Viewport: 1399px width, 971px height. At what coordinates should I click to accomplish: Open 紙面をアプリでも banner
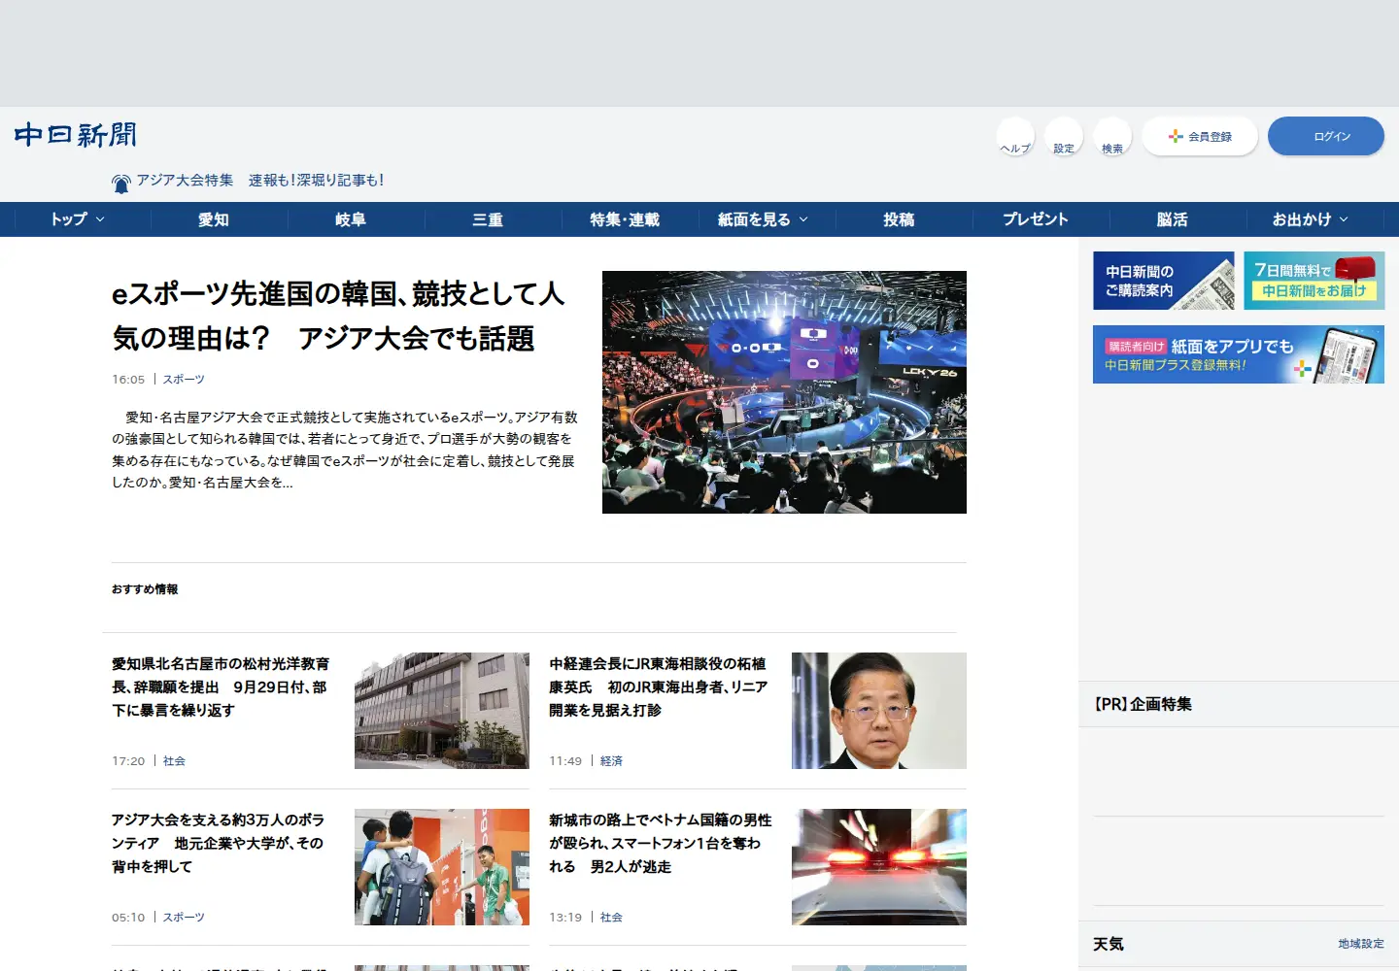[x=1239, y=354]
